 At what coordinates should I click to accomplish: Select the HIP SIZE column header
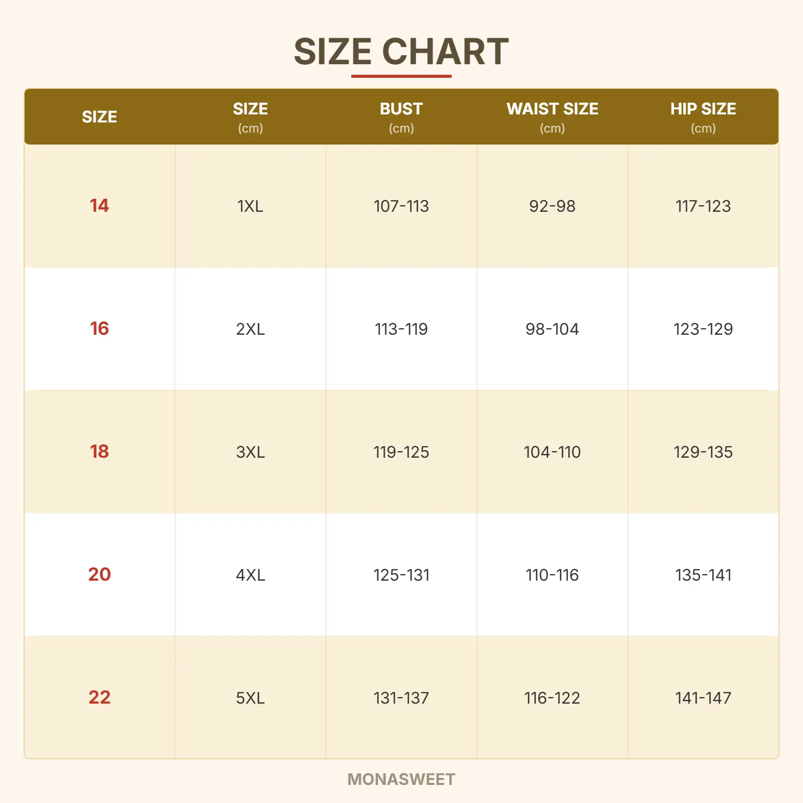[x=703, y=116]
